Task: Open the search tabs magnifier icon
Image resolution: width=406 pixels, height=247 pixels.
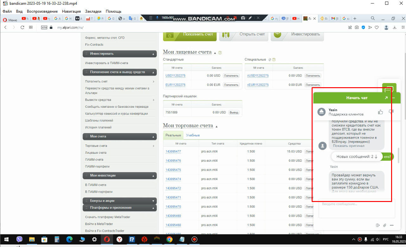Action: point(373,18)
